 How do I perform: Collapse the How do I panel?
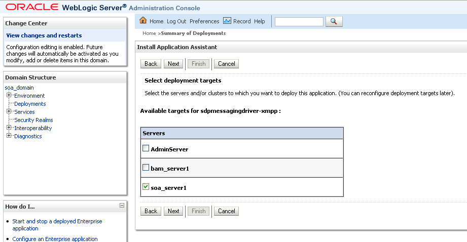122,206
